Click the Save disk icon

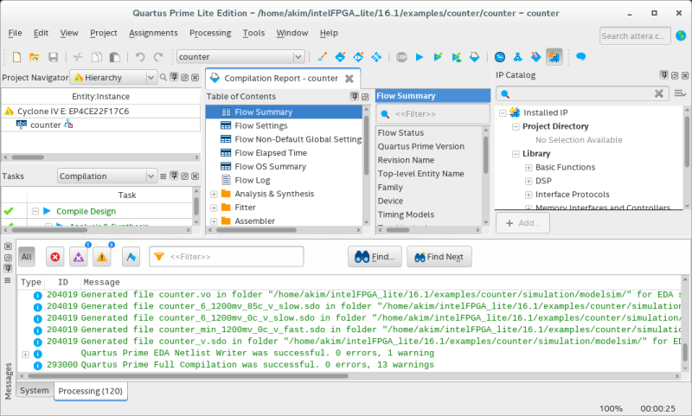pos(53,57)
